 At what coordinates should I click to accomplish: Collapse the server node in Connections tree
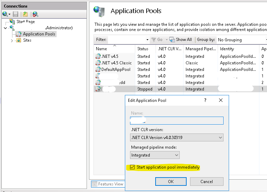pyautogui.click(x=6, y=28)
